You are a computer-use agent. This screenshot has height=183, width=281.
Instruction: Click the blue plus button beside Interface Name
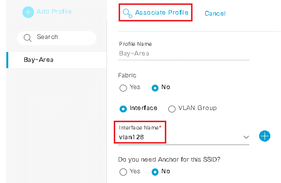tap(264, 136)
